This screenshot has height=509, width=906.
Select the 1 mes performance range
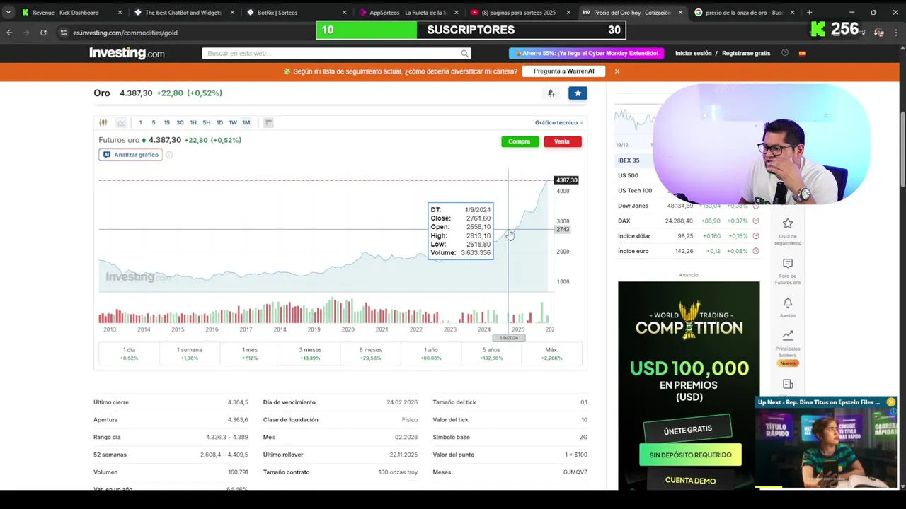[x=250, y=353]
